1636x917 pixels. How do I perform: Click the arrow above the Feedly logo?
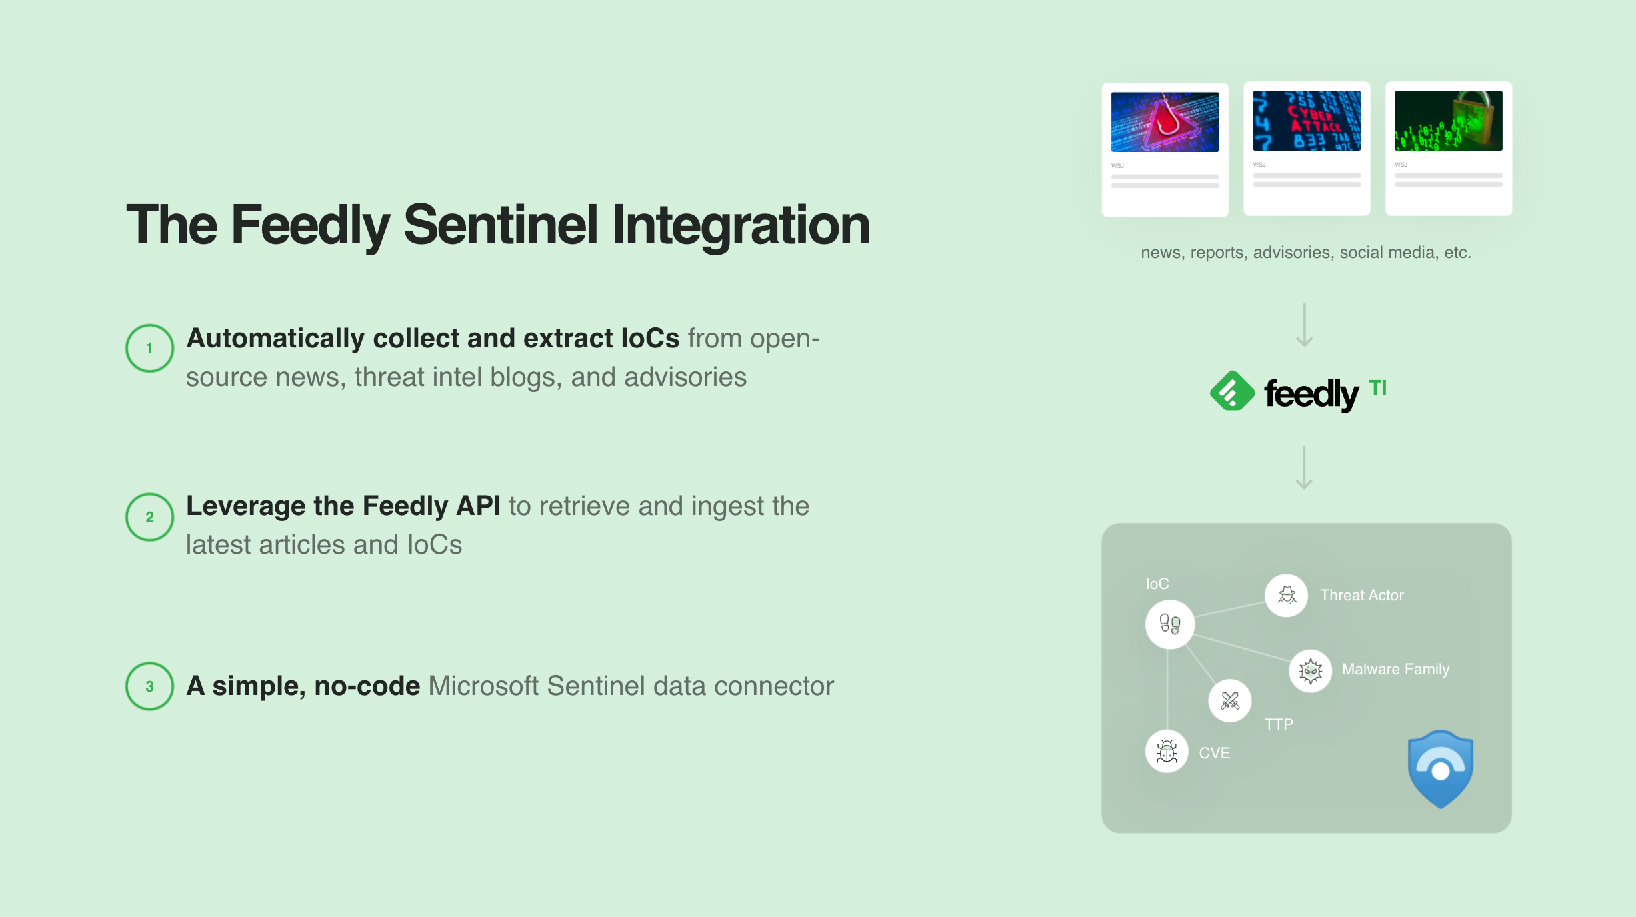coord(1304,325)
